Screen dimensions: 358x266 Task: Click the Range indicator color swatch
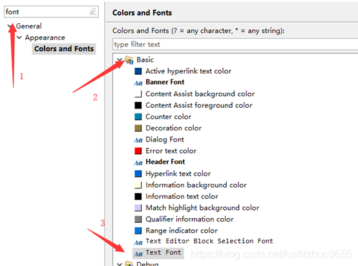138,230
